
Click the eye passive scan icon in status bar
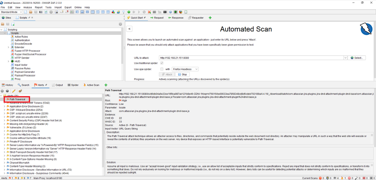click(x=335, y=178)
